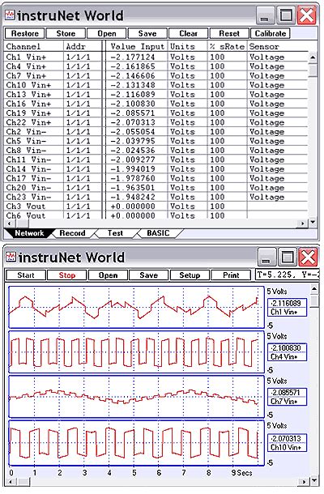Click the Ch1 Vin+ waveform graph
The height and width of the screenshot is (494, 324).
click(136, 307)
